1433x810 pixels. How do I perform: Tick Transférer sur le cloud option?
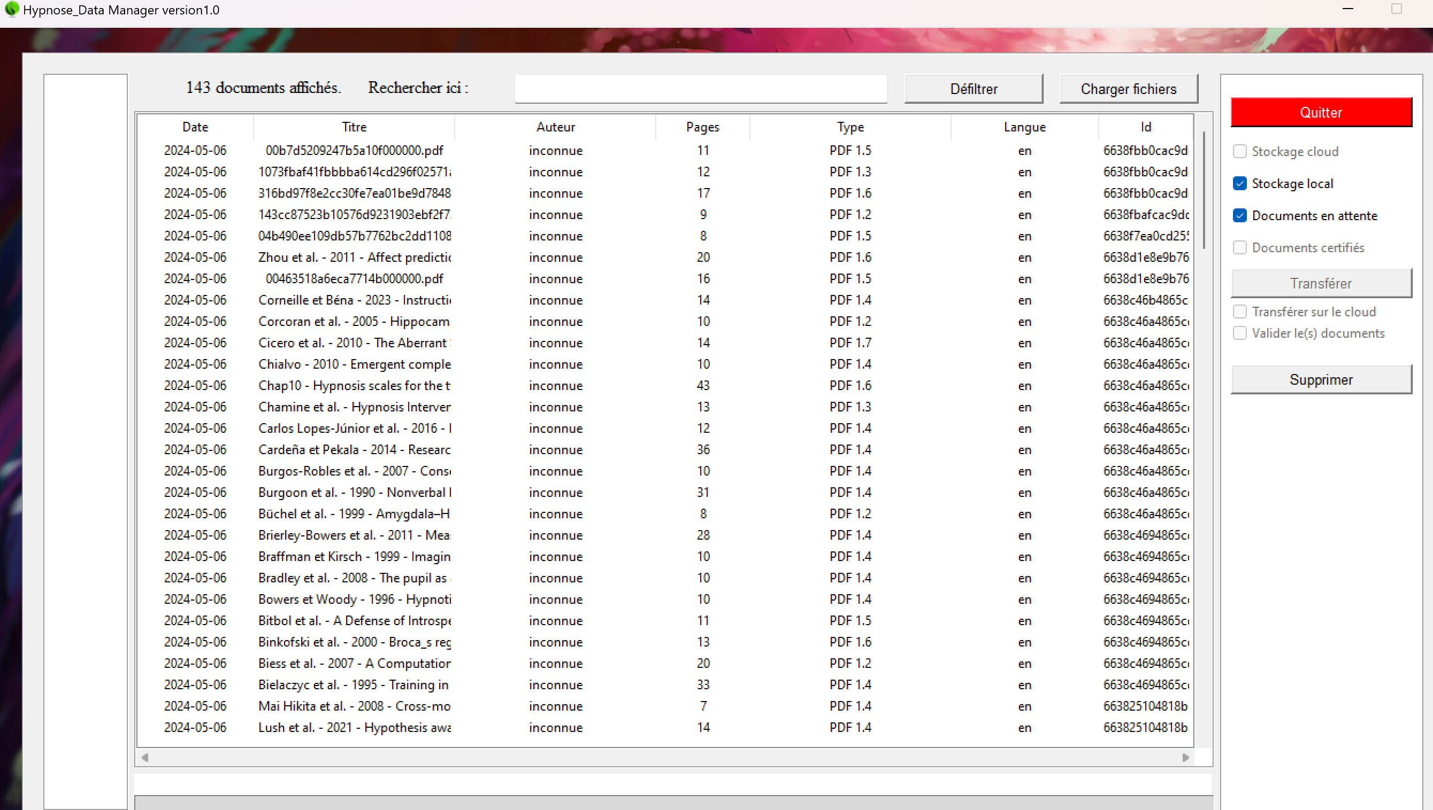(1240, 311)
